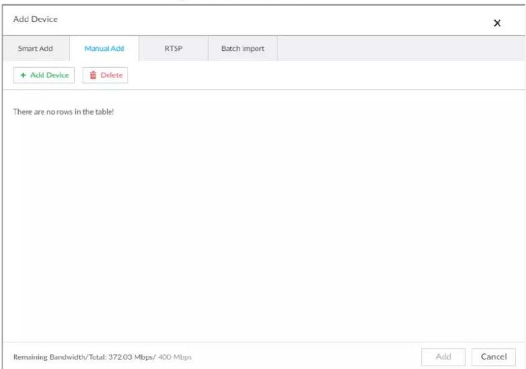Click the Add button at the bottom right
Viewport: 526px width, 369px height.
pos(443,357)
